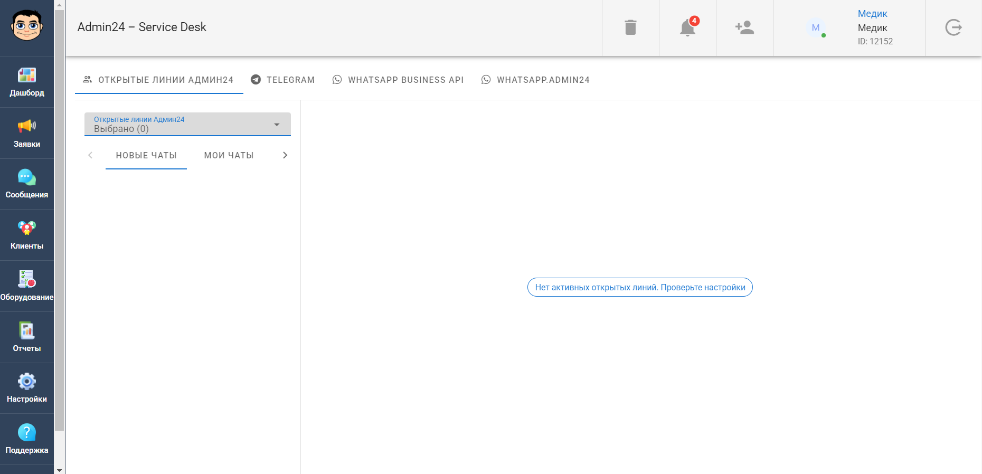Viewport: 982px width, 474px height.
Task: Open Поддержка help section
Action: (27, 439)
